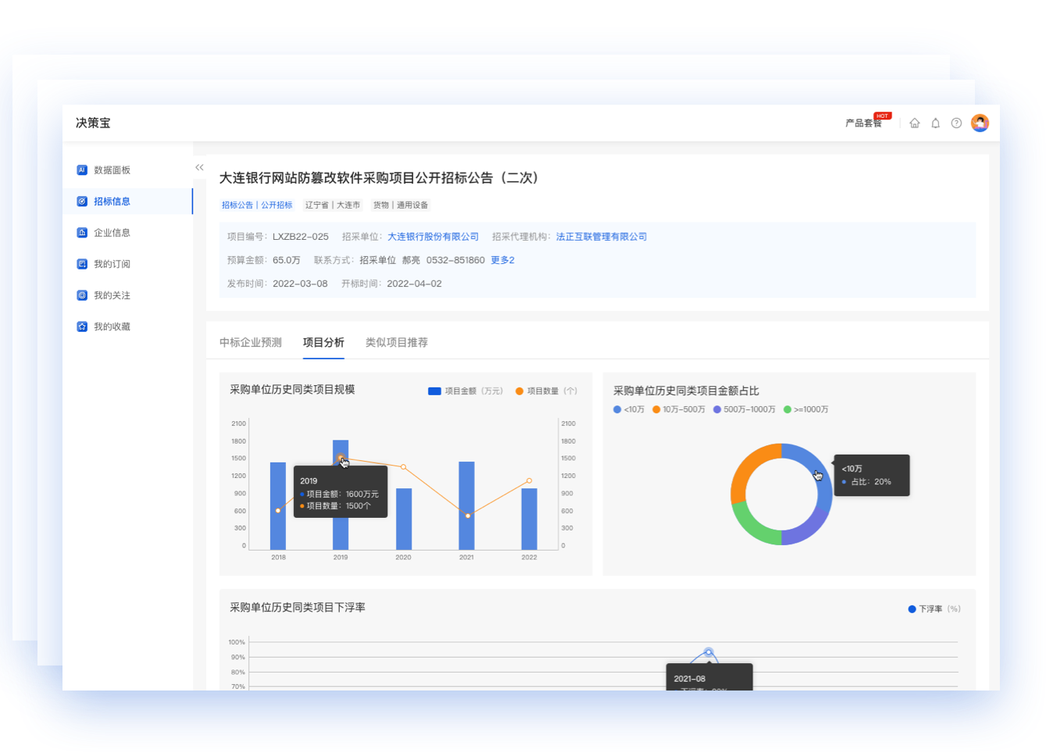The image size is (1053, 753).
Task: Click the 2022 blue bar
Action: pos(529,519)
